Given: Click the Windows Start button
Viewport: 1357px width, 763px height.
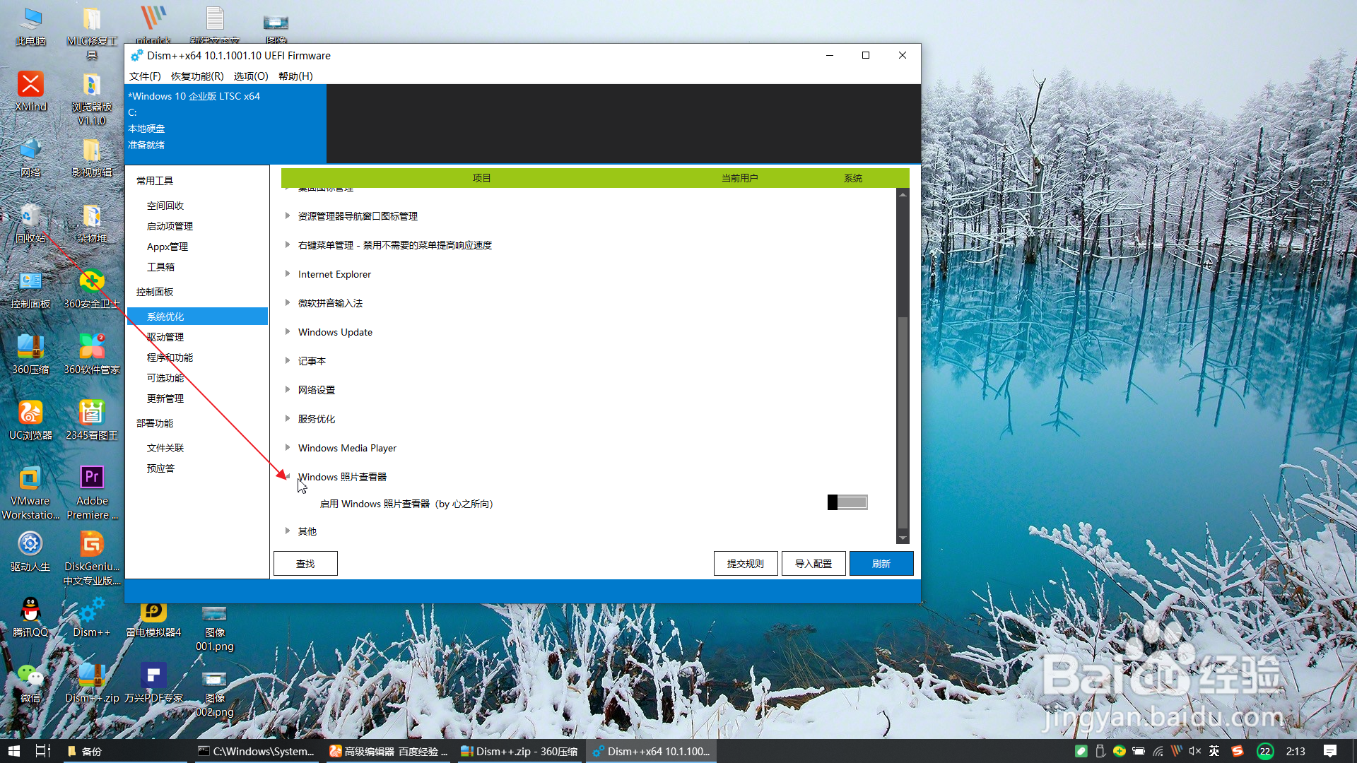Looking at the screenshot, I should click(x=13, y=751).
